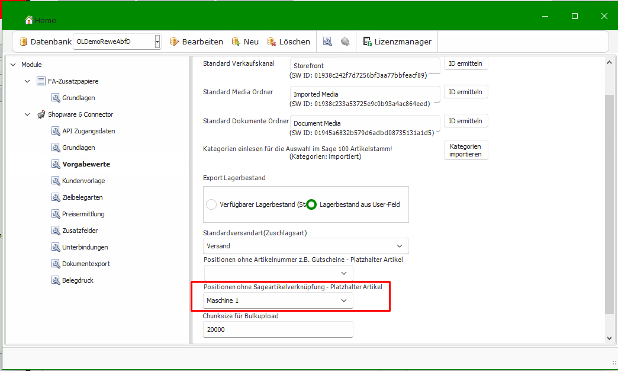Screen dimensions: 618x371
Task: Click the grey speech bubble toolbar icon
Action: click(x=345, y=41)
